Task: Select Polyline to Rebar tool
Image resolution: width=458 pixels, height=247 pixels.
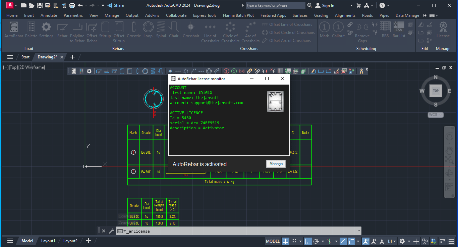Action: click(77, 32)
